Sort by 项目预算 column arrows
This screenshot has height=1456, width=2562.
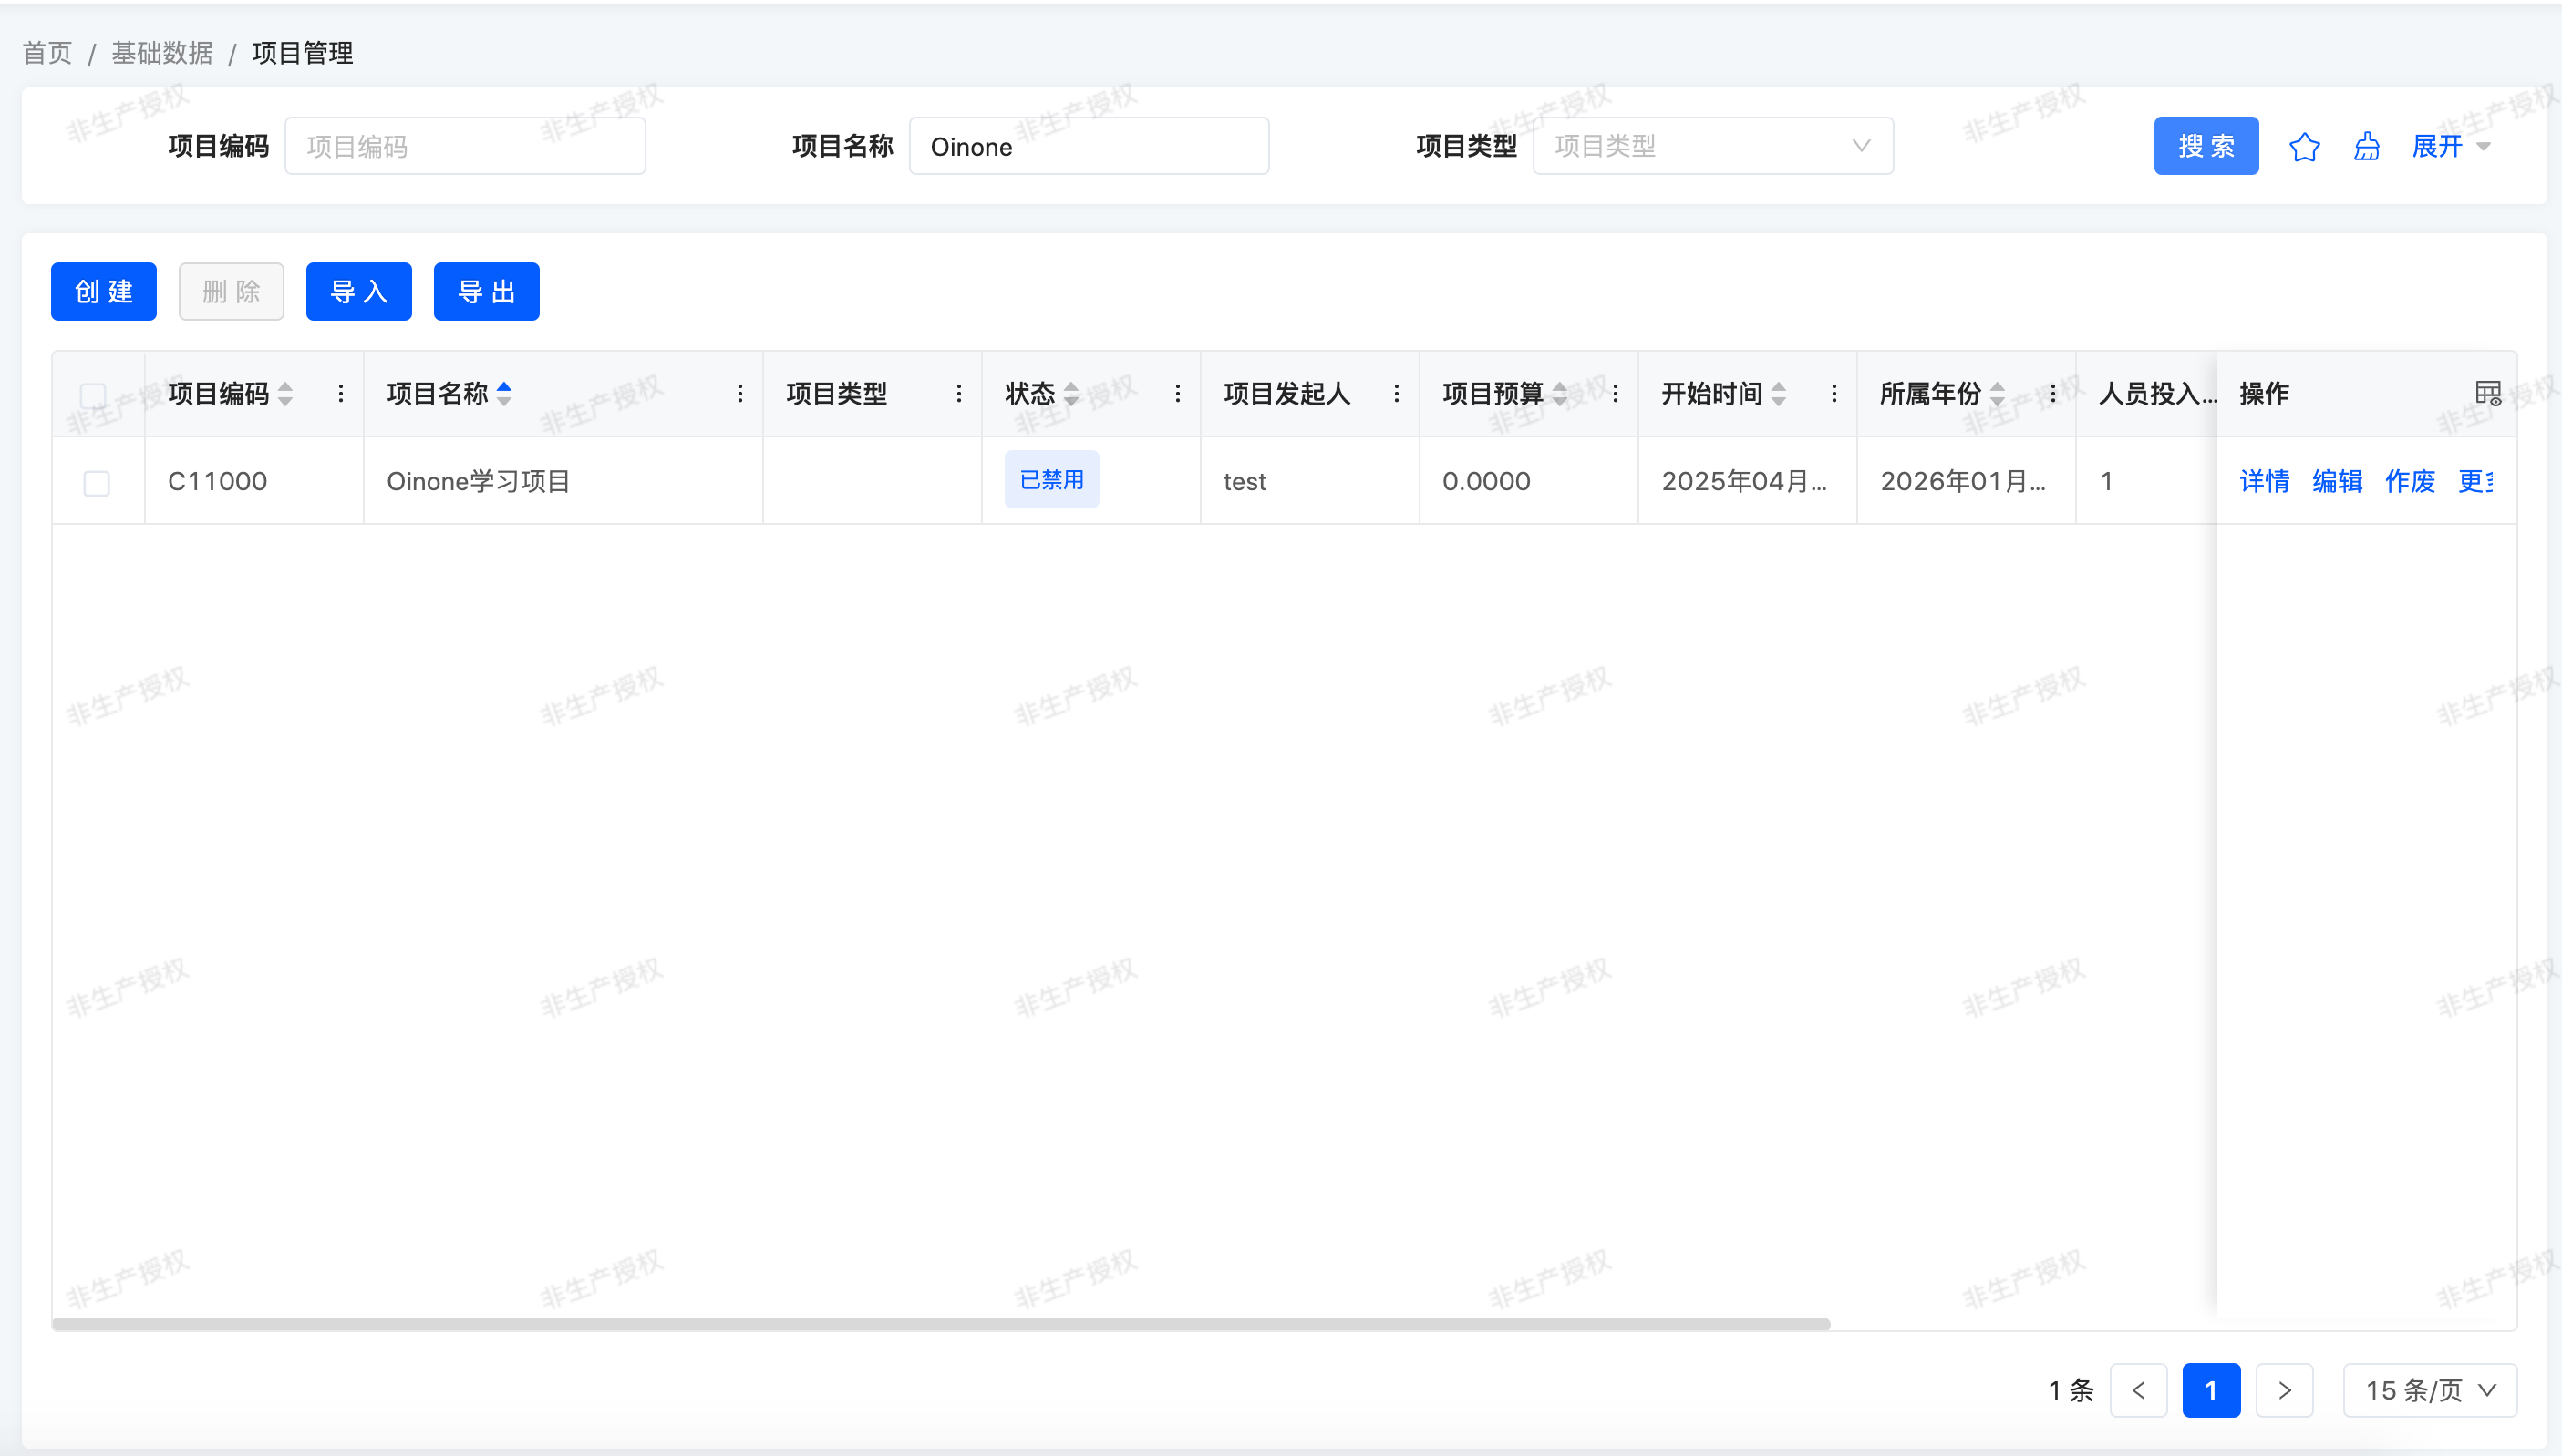click(1560, 394)
